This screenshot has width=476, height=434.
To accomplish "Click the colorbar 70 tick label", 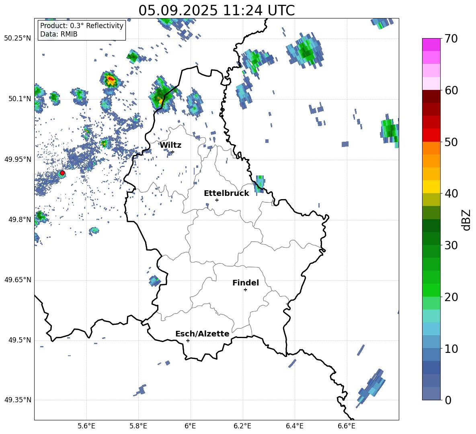I will click(x=451, y=39).
